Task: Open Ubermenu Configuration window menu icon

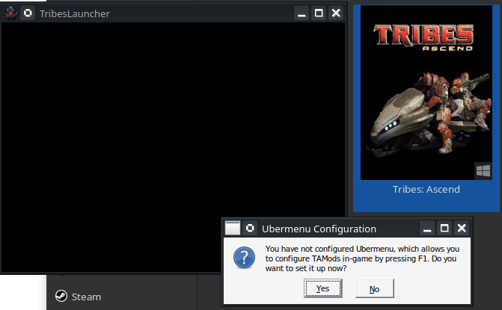Action: (x=233, y=228)
